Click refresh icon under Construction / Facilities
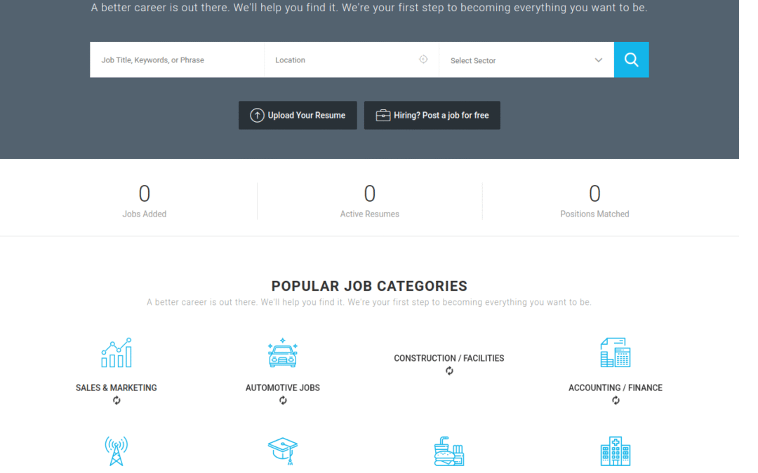This screenshot has width=758, height=473. 449,371
